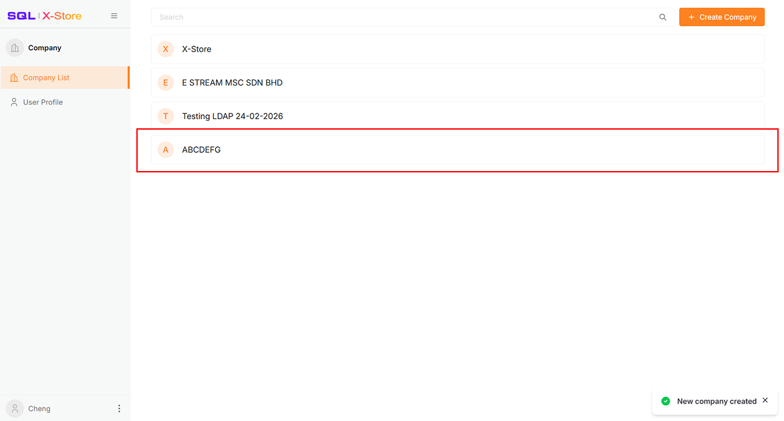Click the X avatar beside X-Store
This screenshot has height=421, width=784.
click(166, 49)
